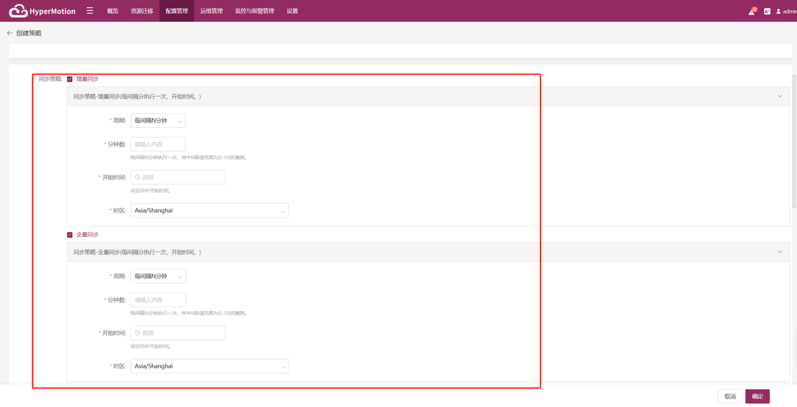Image resolution: width=797 pixels, height=407 pixels.
Task: Focus 分钟数 input under 增量同步
Action: click(158, 144)
